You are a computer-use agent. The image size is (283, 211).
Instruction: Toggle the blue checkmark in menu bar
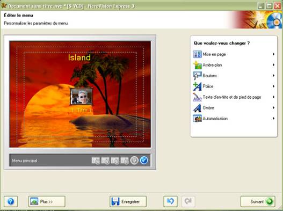(144, 161)
